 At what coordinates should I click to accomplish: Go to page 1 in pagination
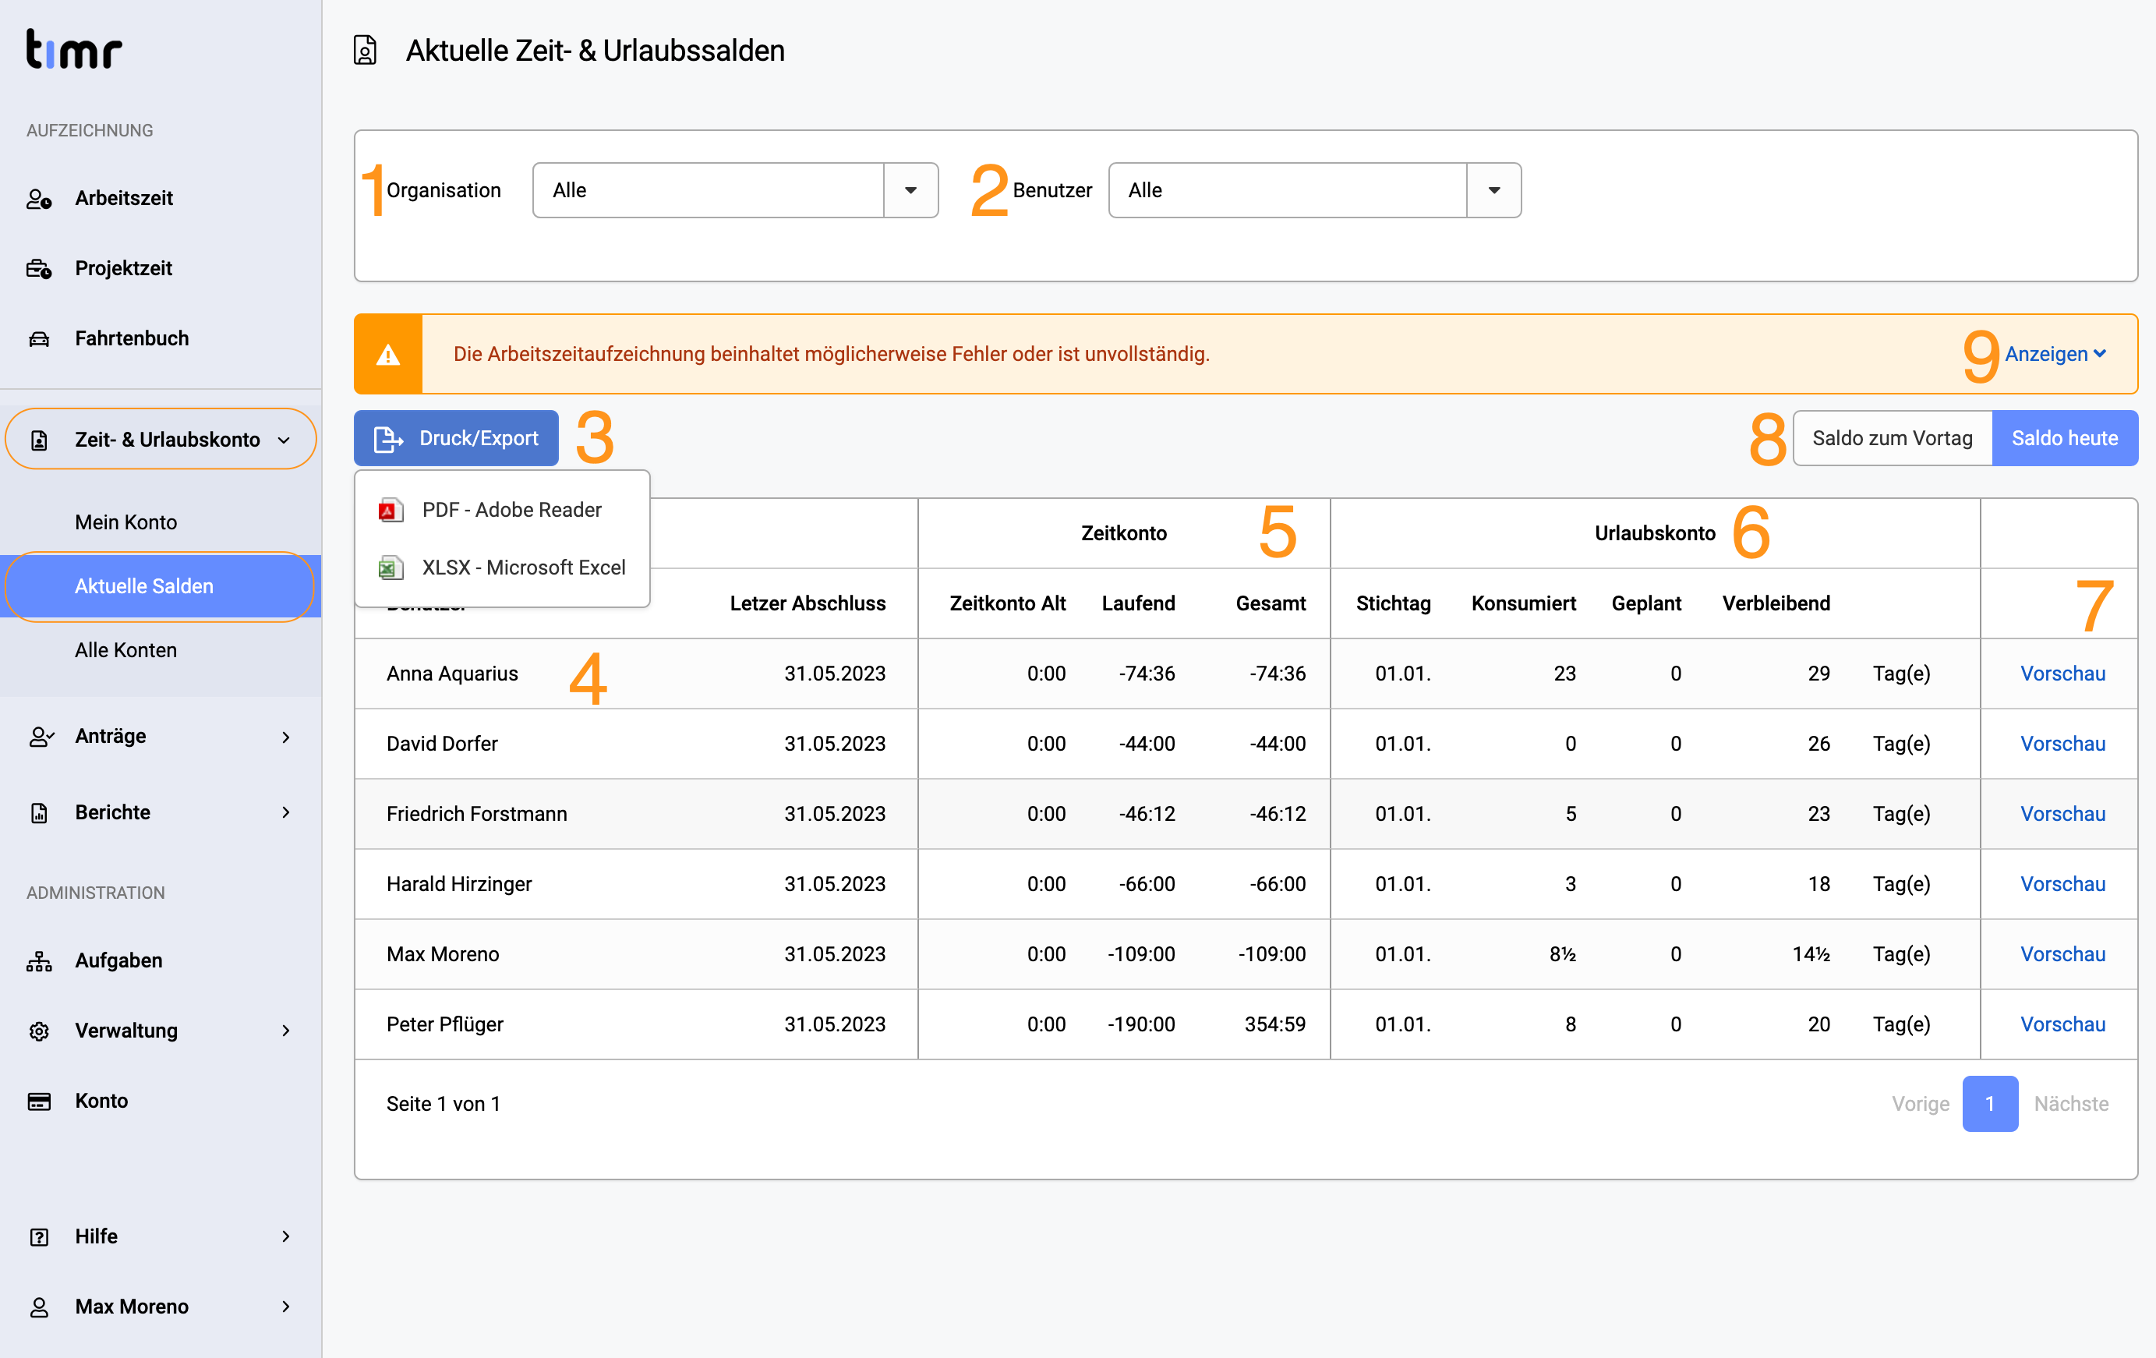point(1989,1103)
